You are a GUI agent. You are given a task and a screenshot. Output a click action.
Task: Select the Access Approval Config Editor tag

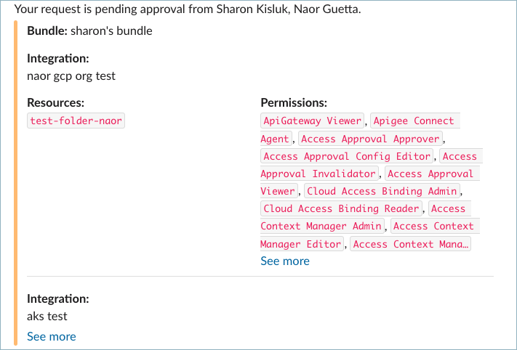(347, 156)
